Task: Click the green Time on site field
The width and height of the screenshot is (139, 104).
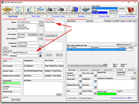Action: coord(107,94)
